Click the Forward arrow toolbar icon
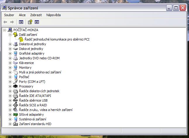 click(12, 22)
